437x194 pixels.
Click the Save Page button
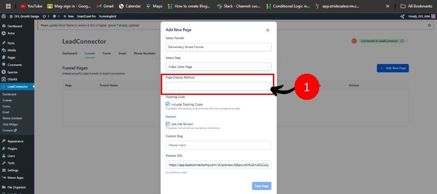tap(261, 186)
